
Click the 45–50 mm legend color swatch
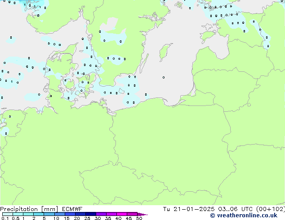[x=132, y=214]
